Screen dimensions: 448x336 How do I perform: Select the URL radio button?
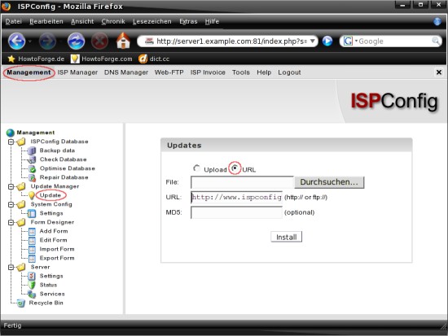coord(235,168)
